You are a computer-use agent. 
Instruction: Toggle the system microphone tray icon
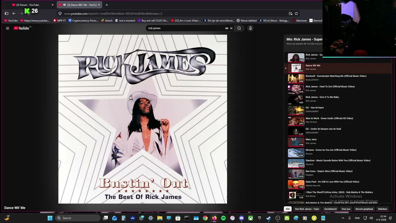pos(350,218)
